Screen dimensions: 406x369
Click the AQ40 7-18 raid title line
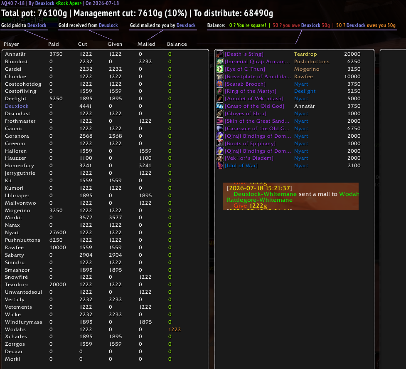(60, 3)
